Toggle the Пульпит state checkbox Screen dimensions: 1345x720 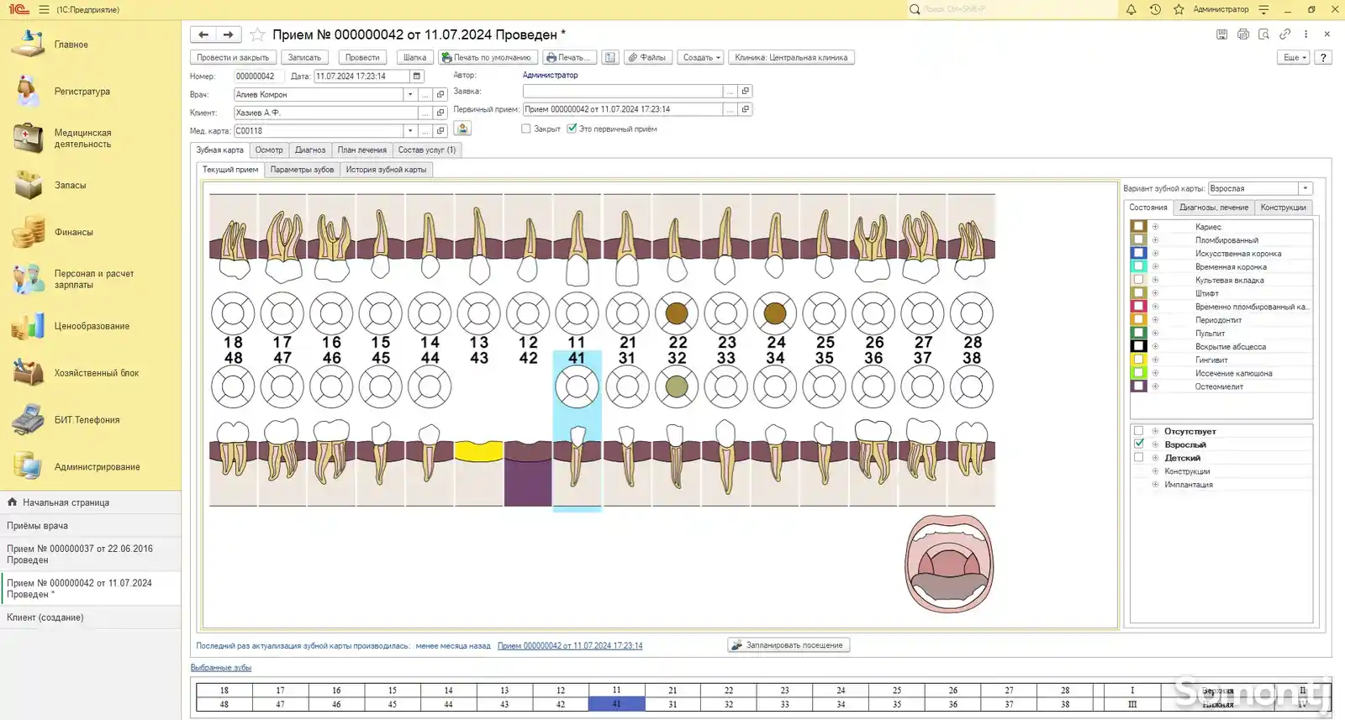tap(1139, 333)
